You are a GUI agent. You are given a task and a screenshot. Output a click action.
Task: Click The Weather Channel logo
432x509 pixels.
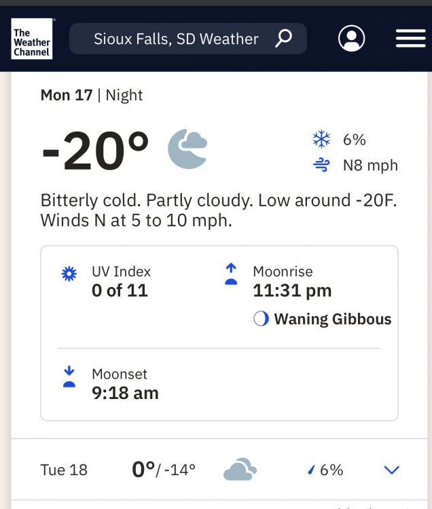click(x=31, y=38)
